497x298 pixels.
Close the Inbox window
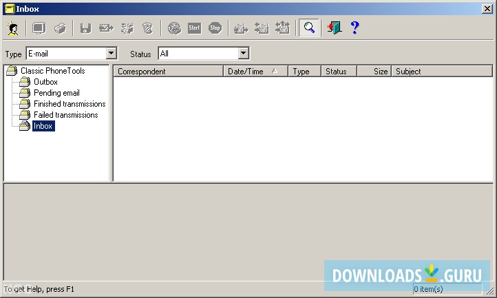point(487,9)
